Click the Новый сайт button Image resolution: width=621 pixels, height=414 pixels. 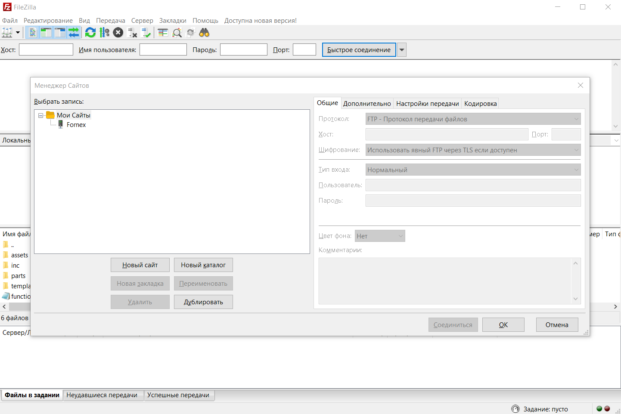point(140,265)
